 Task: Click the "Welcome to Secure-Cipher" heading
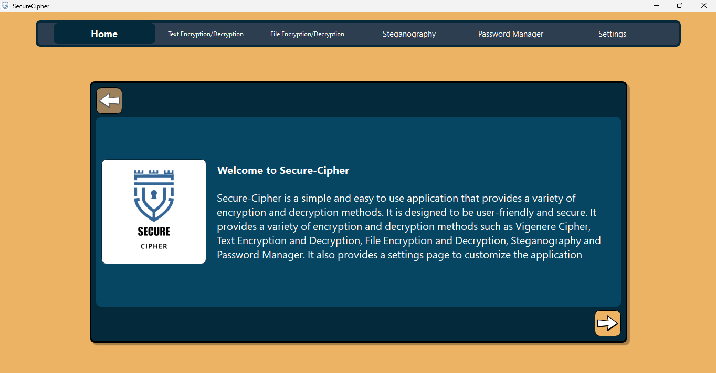(283, 170)
